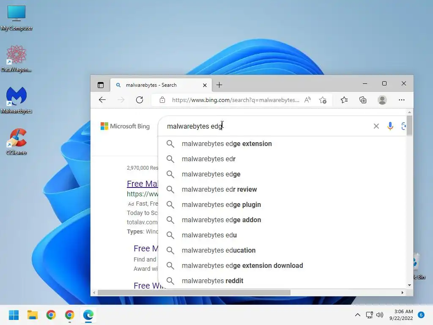Open the Edge profile avatar
Image resolution: width=433 pixels, height=325 pixels.
click(x=382, y=100)
